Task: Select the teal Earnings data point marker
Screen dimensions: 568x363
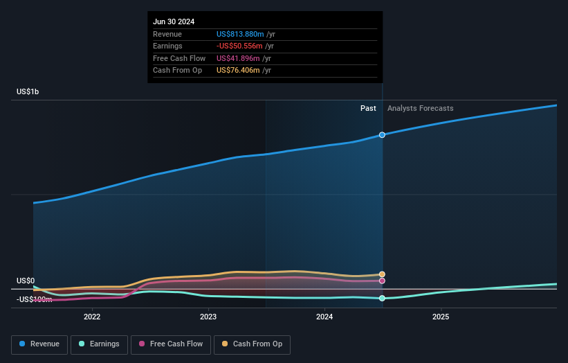Action: [x=382, y=298]
